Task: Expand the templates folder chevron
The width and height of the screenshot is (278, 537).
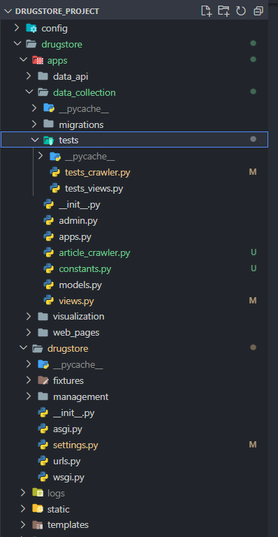Action: (23, 524)
